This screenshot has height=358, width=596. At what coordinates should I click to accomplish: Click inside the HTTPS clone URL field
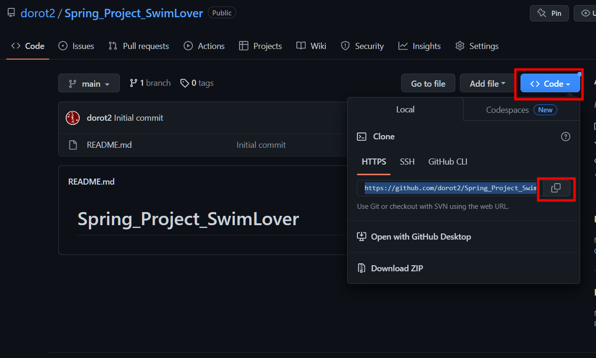(447, 188)
